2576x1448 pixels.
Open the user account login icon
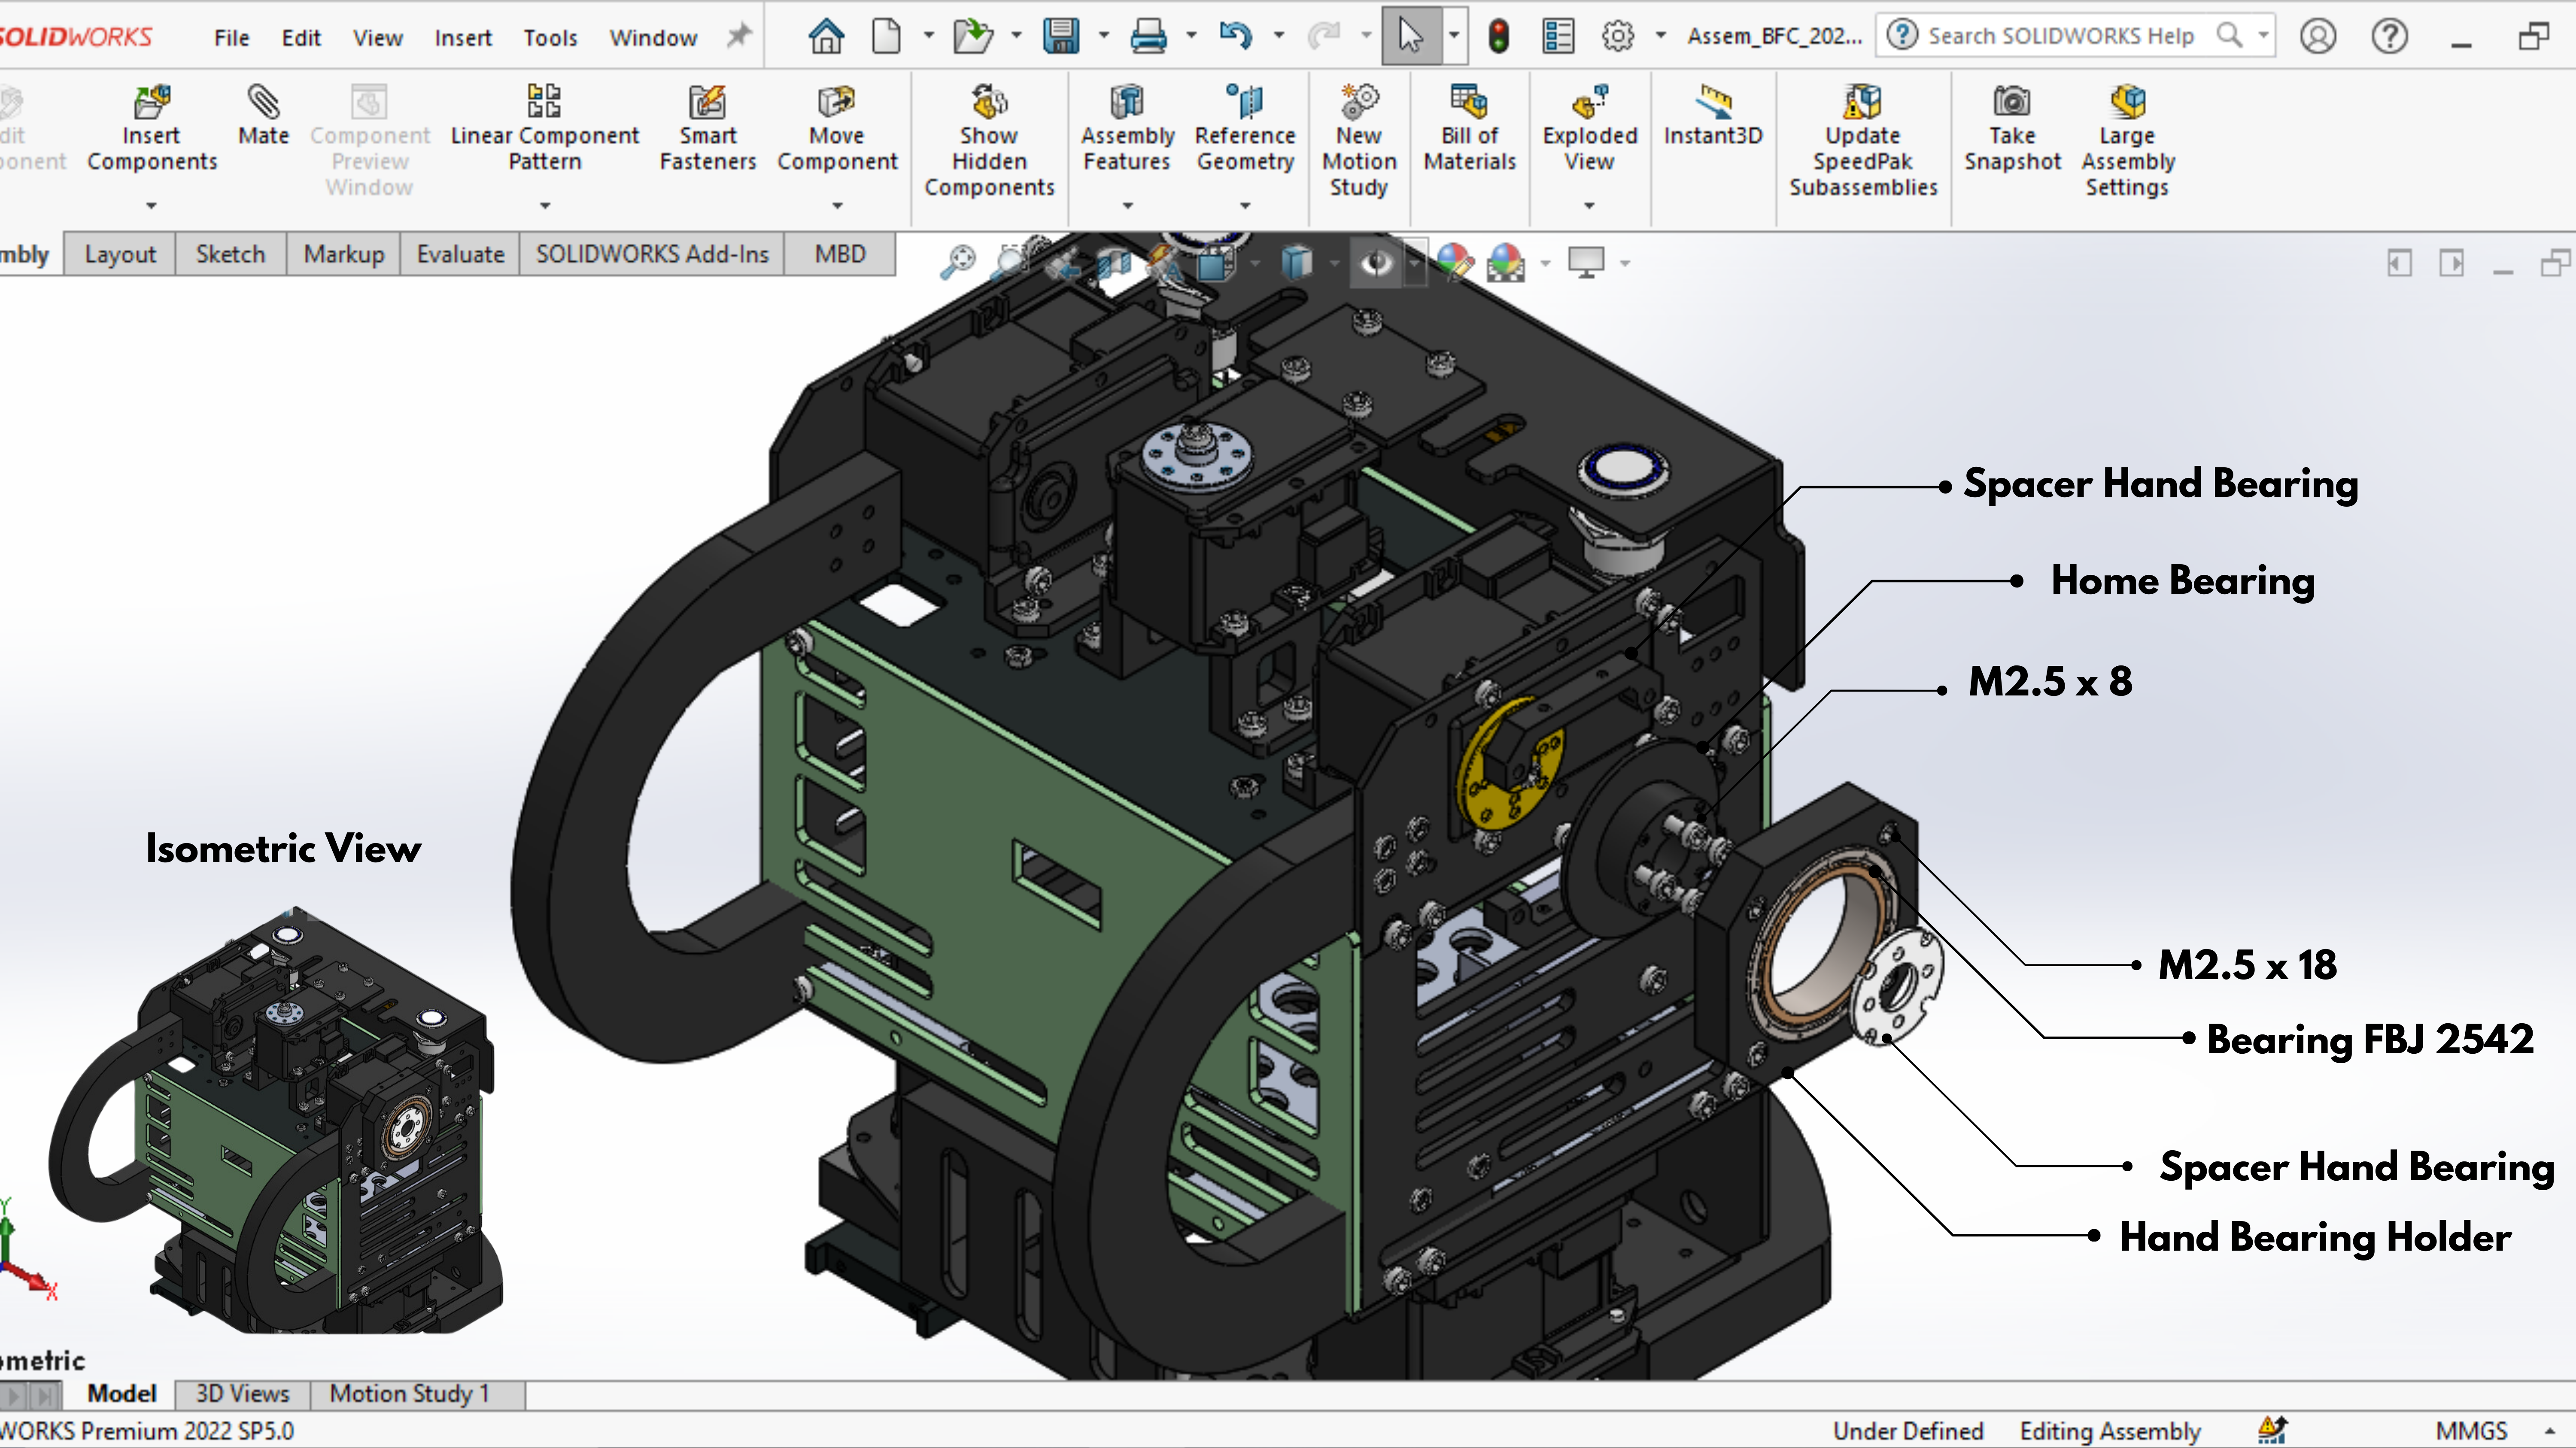coord(2318,36)
